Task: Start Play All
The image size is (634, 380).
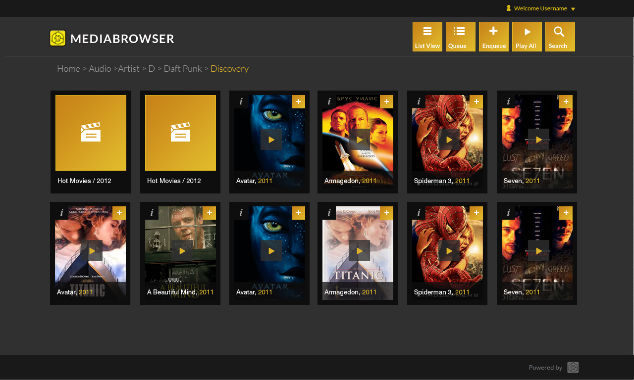Action: (527, 37)
